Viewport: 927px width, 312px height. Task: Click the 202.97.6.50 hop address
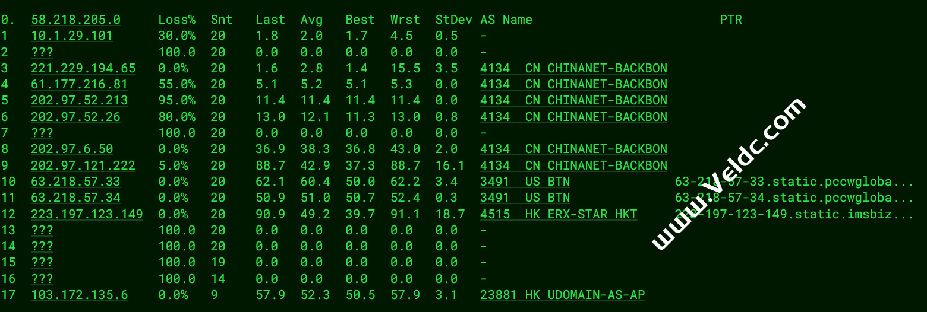[x=72, y=149]
